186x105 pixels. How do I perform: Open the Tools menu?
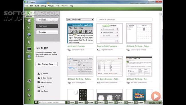[x=58, y=6]
